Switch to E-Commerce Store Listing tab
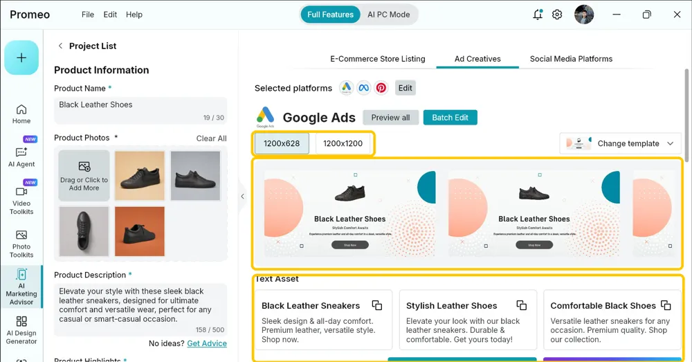This screenshot has width=692, height=362. 378,59
